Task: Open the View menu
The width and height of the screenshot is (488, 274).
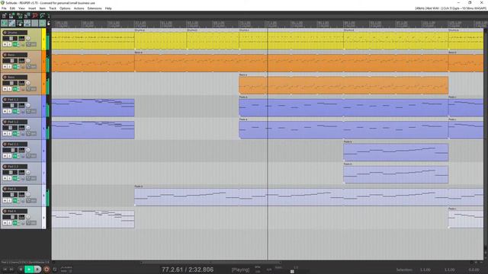Action: [21, 8]
